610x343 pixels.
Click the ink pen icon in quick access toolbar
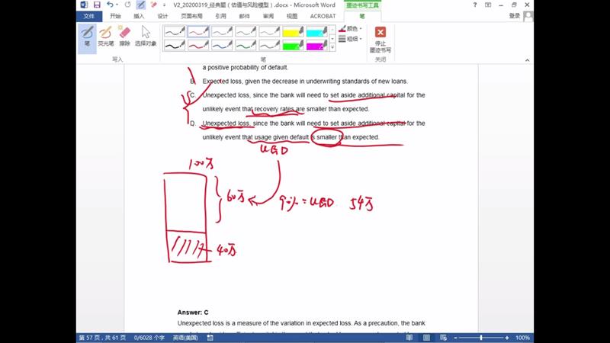(x=141, y=5)
